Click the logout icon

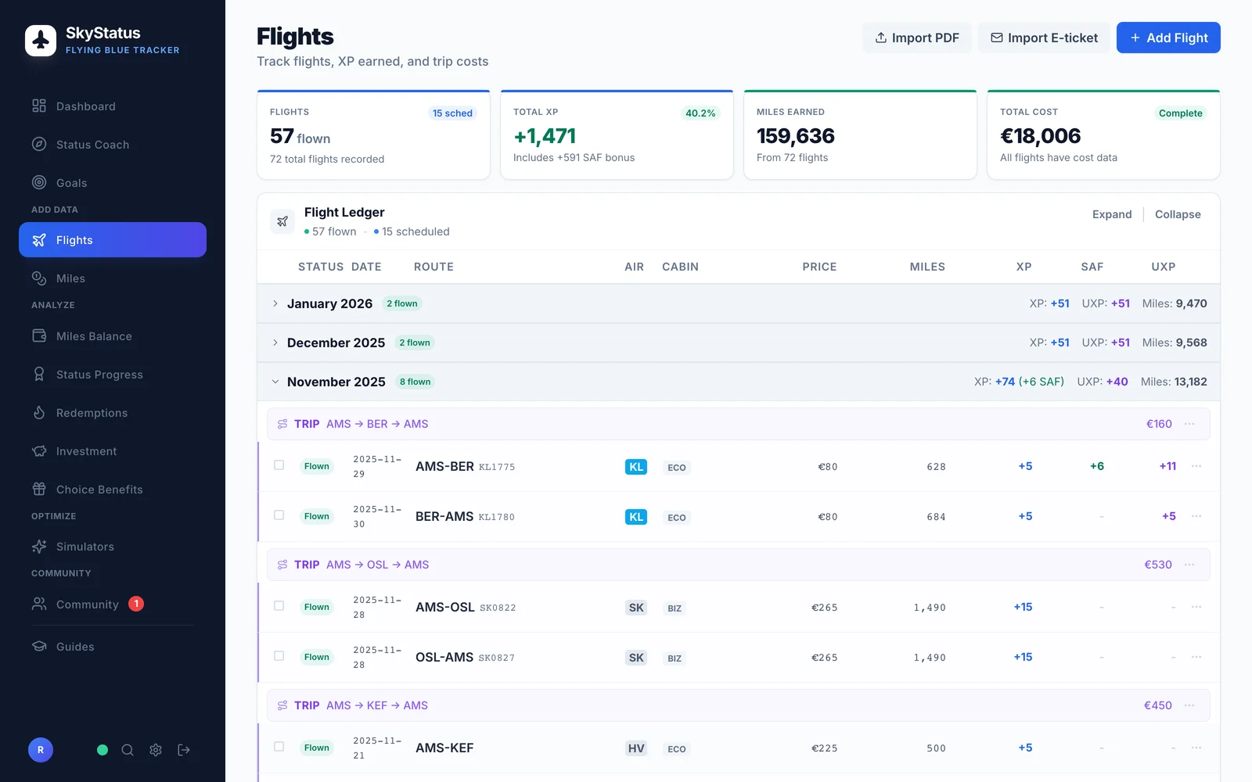[184, 750]
